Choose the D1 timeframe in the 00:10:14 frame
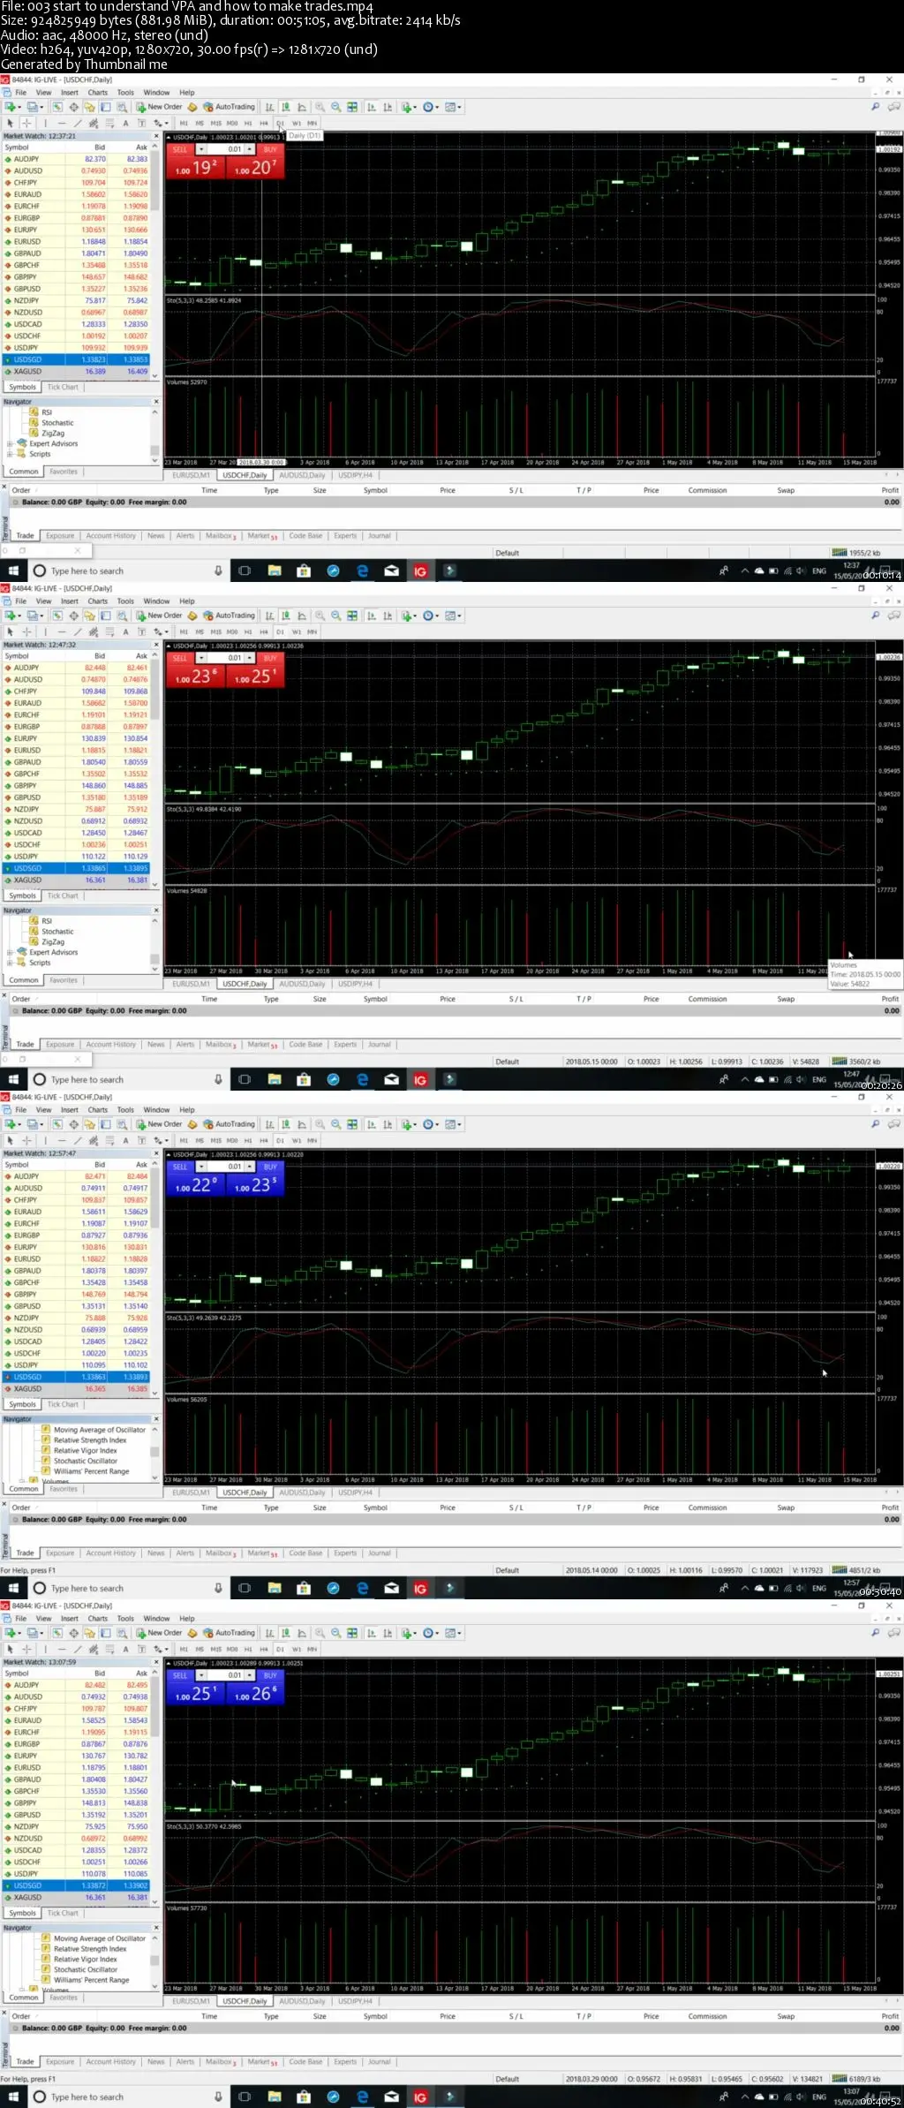Screen dimensions: 904x2108 click(x=280, y=124)
